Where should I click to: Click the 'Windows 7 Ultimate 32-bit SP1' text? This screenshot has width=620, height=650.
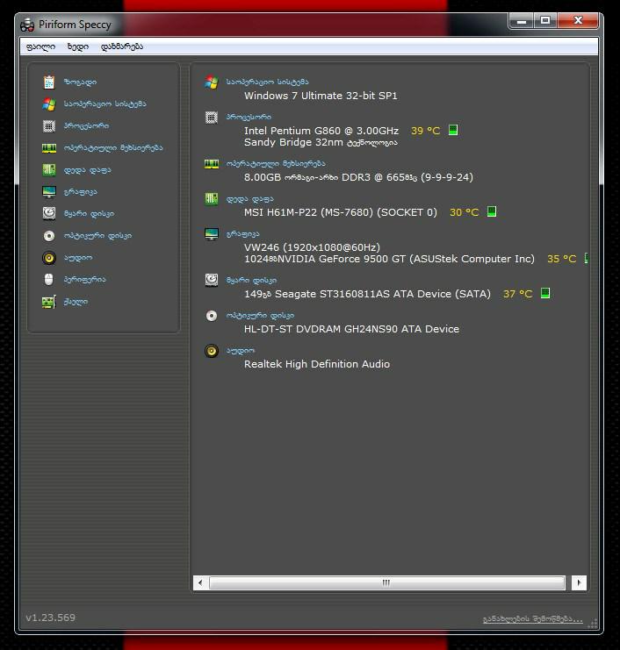[321, 96]
